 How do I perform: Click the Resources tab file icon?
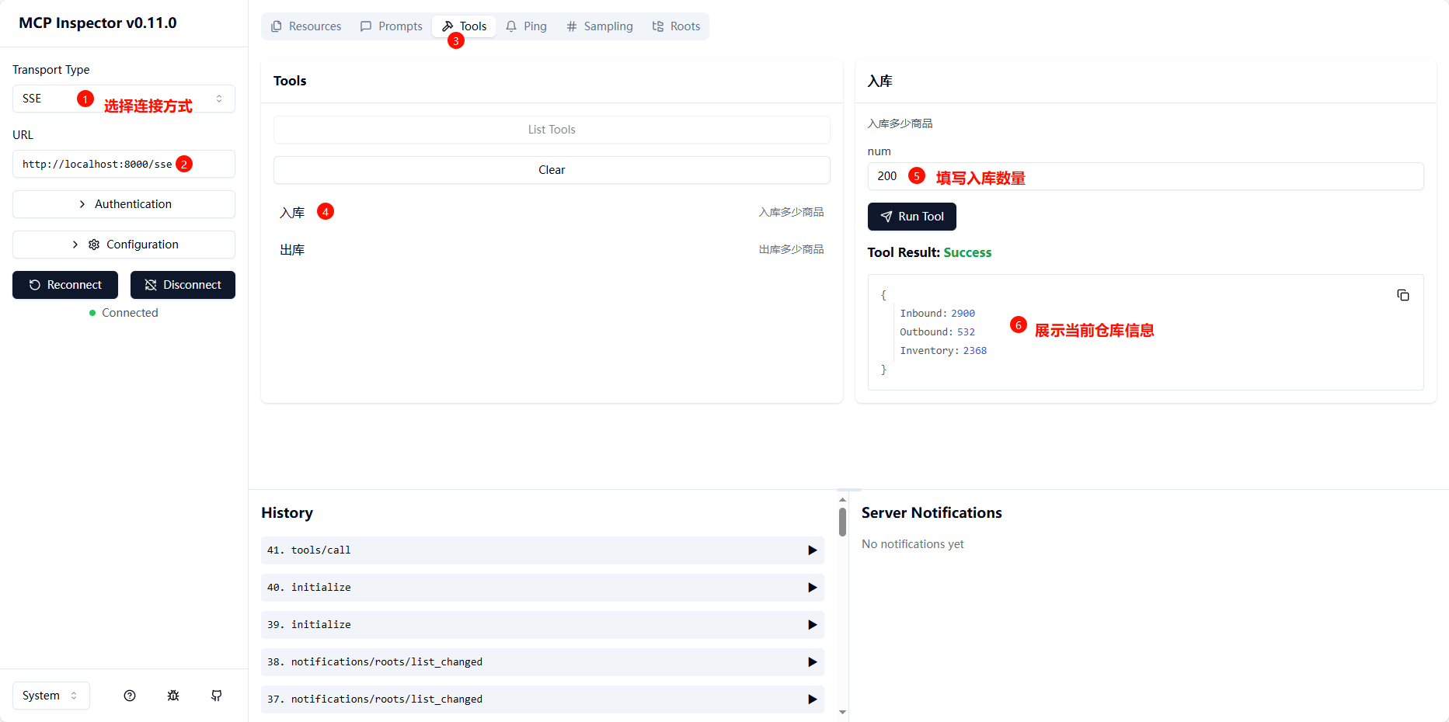tap(277, 26)
